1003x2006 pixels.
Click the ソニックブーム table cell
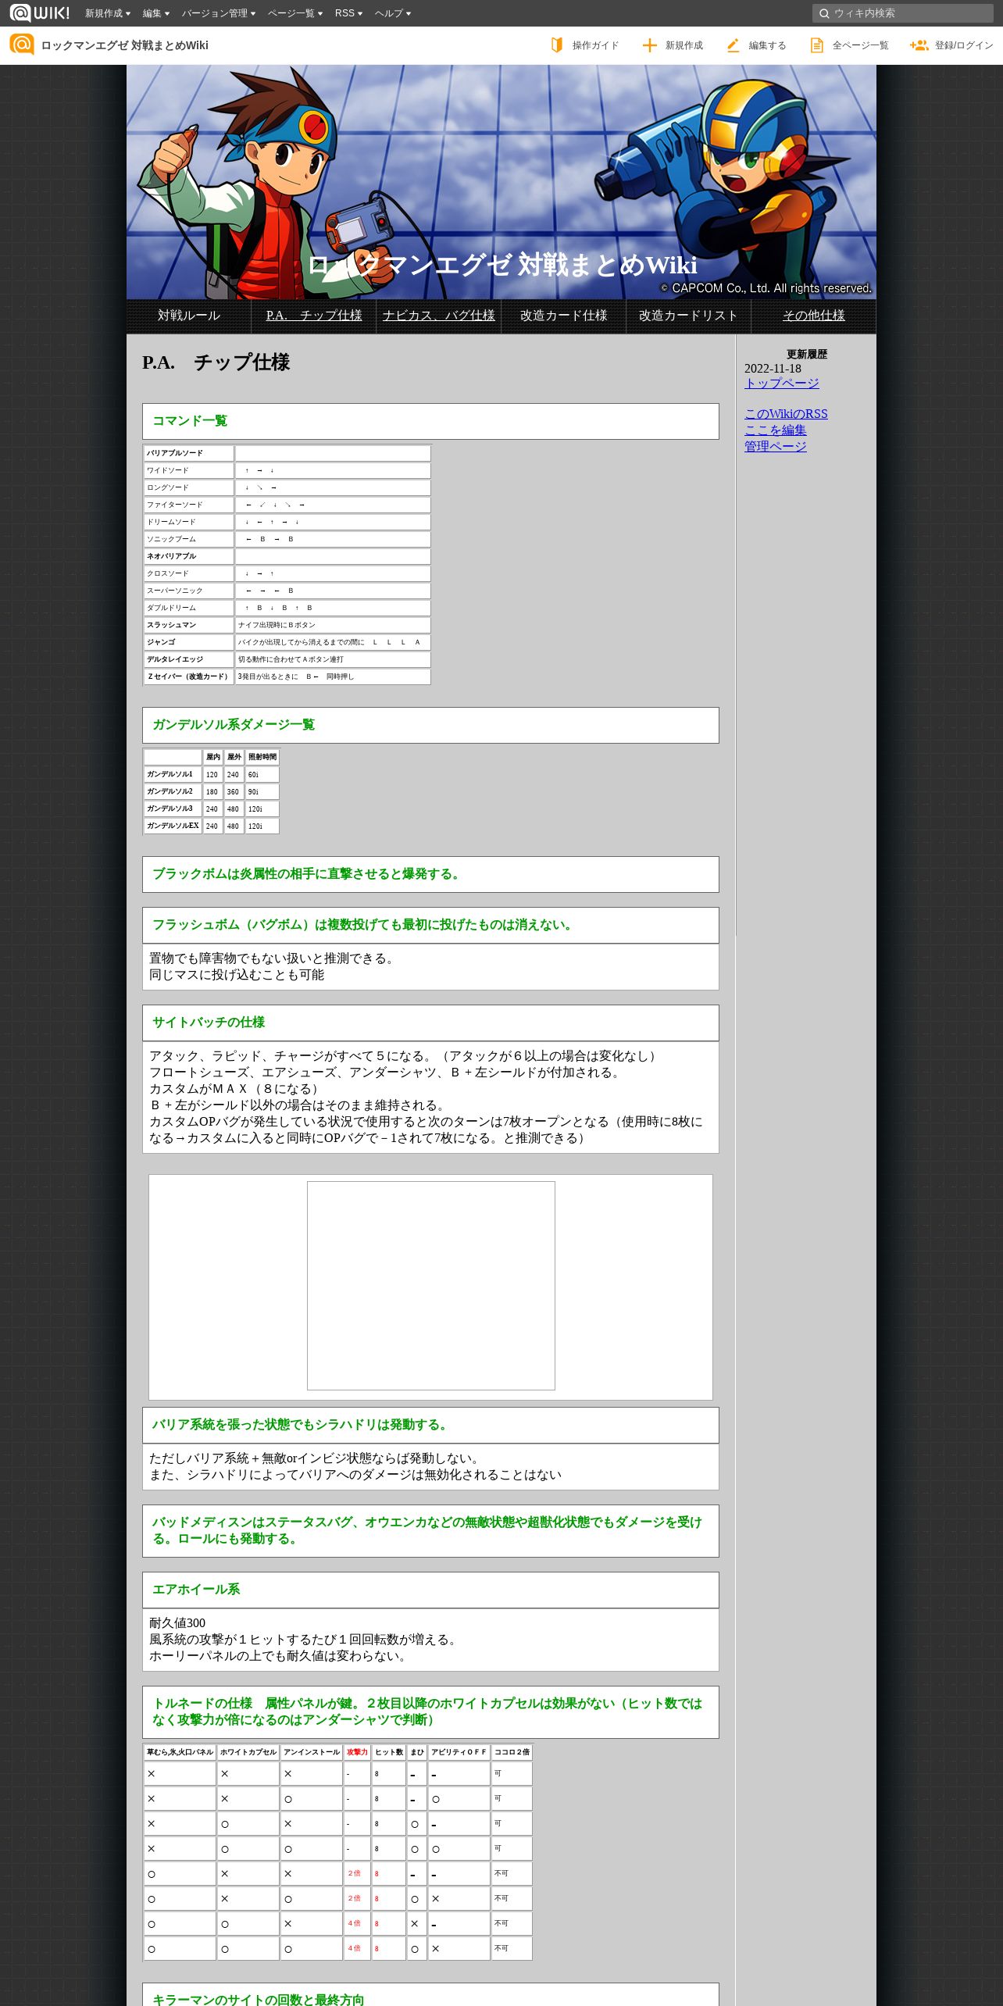[189, 539]
